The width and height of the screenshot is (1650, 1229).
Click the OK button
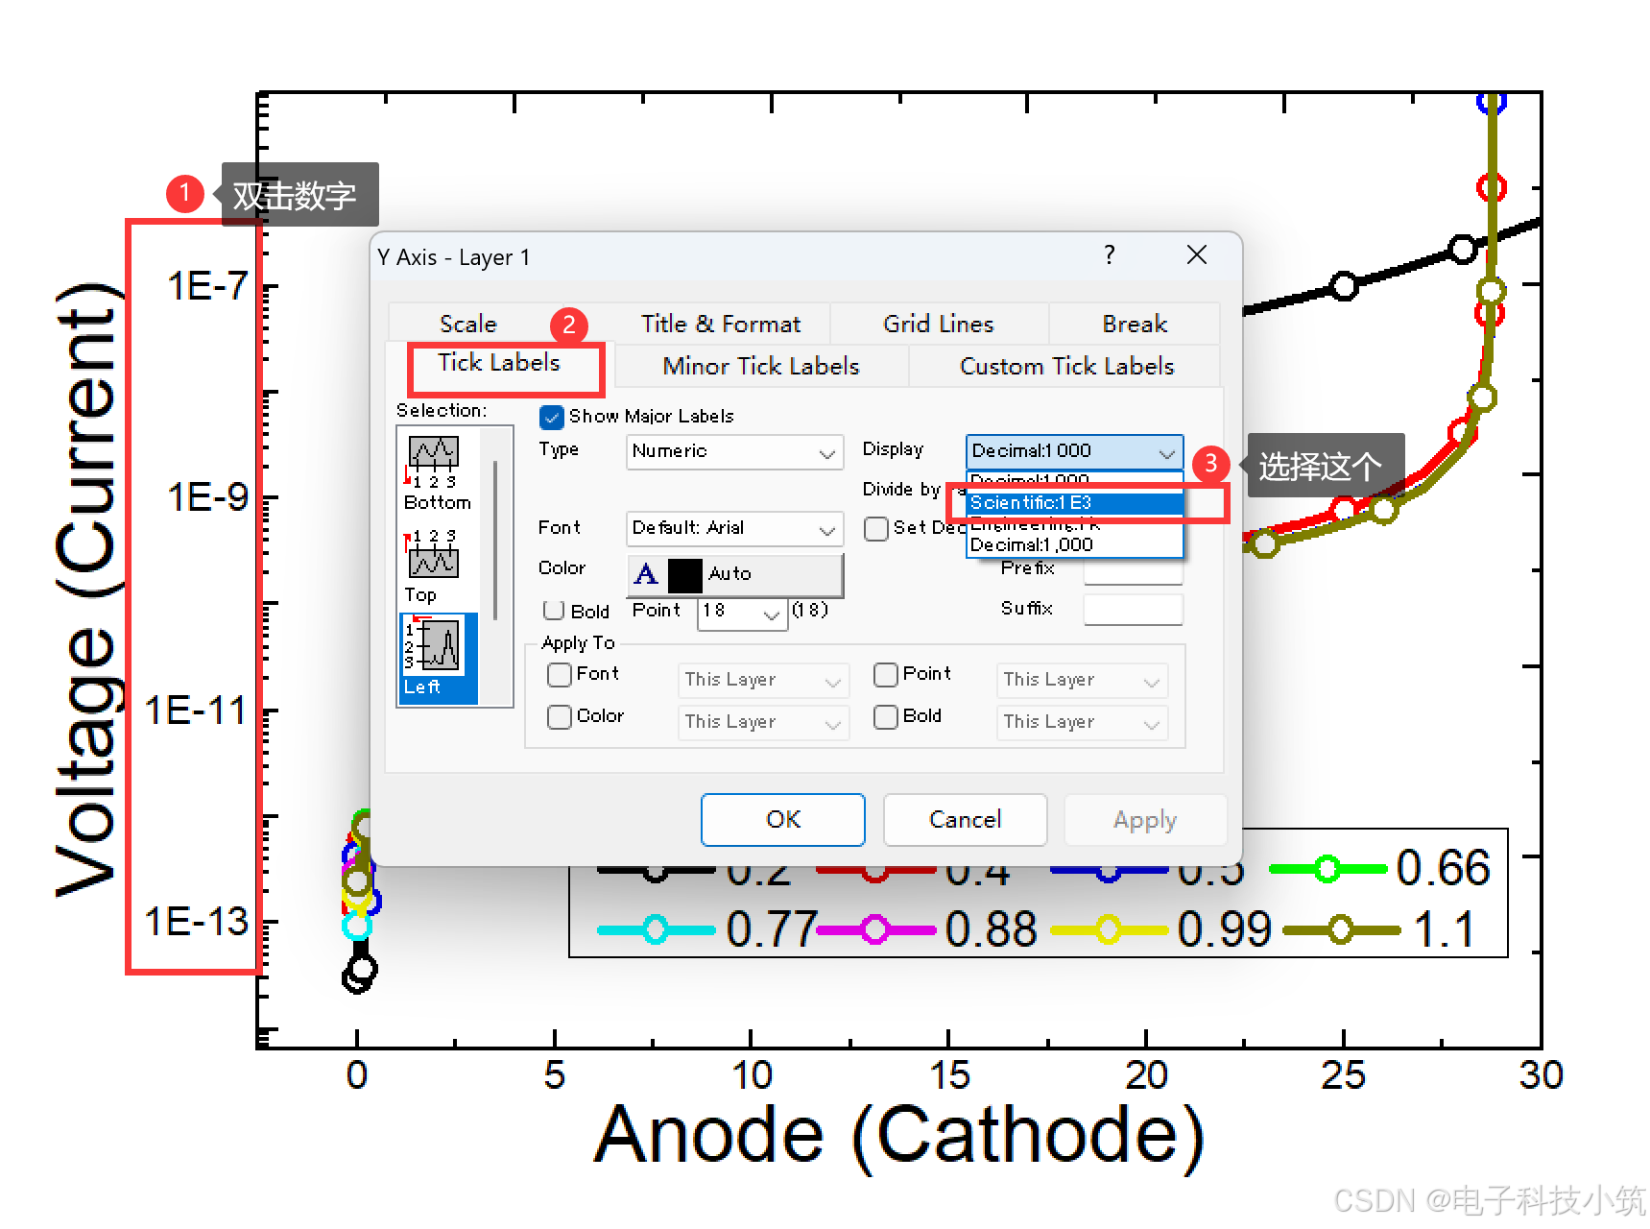click(783, 820)
